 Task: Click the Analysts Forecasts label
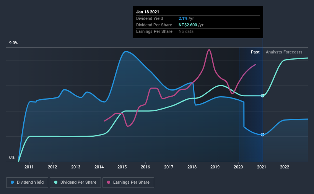point(284,52)
